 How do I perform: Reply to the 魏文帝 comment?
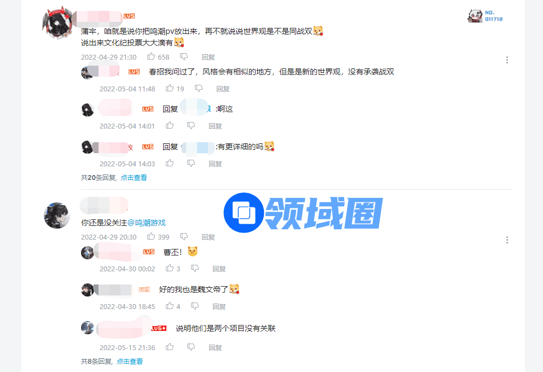point(219,306)
